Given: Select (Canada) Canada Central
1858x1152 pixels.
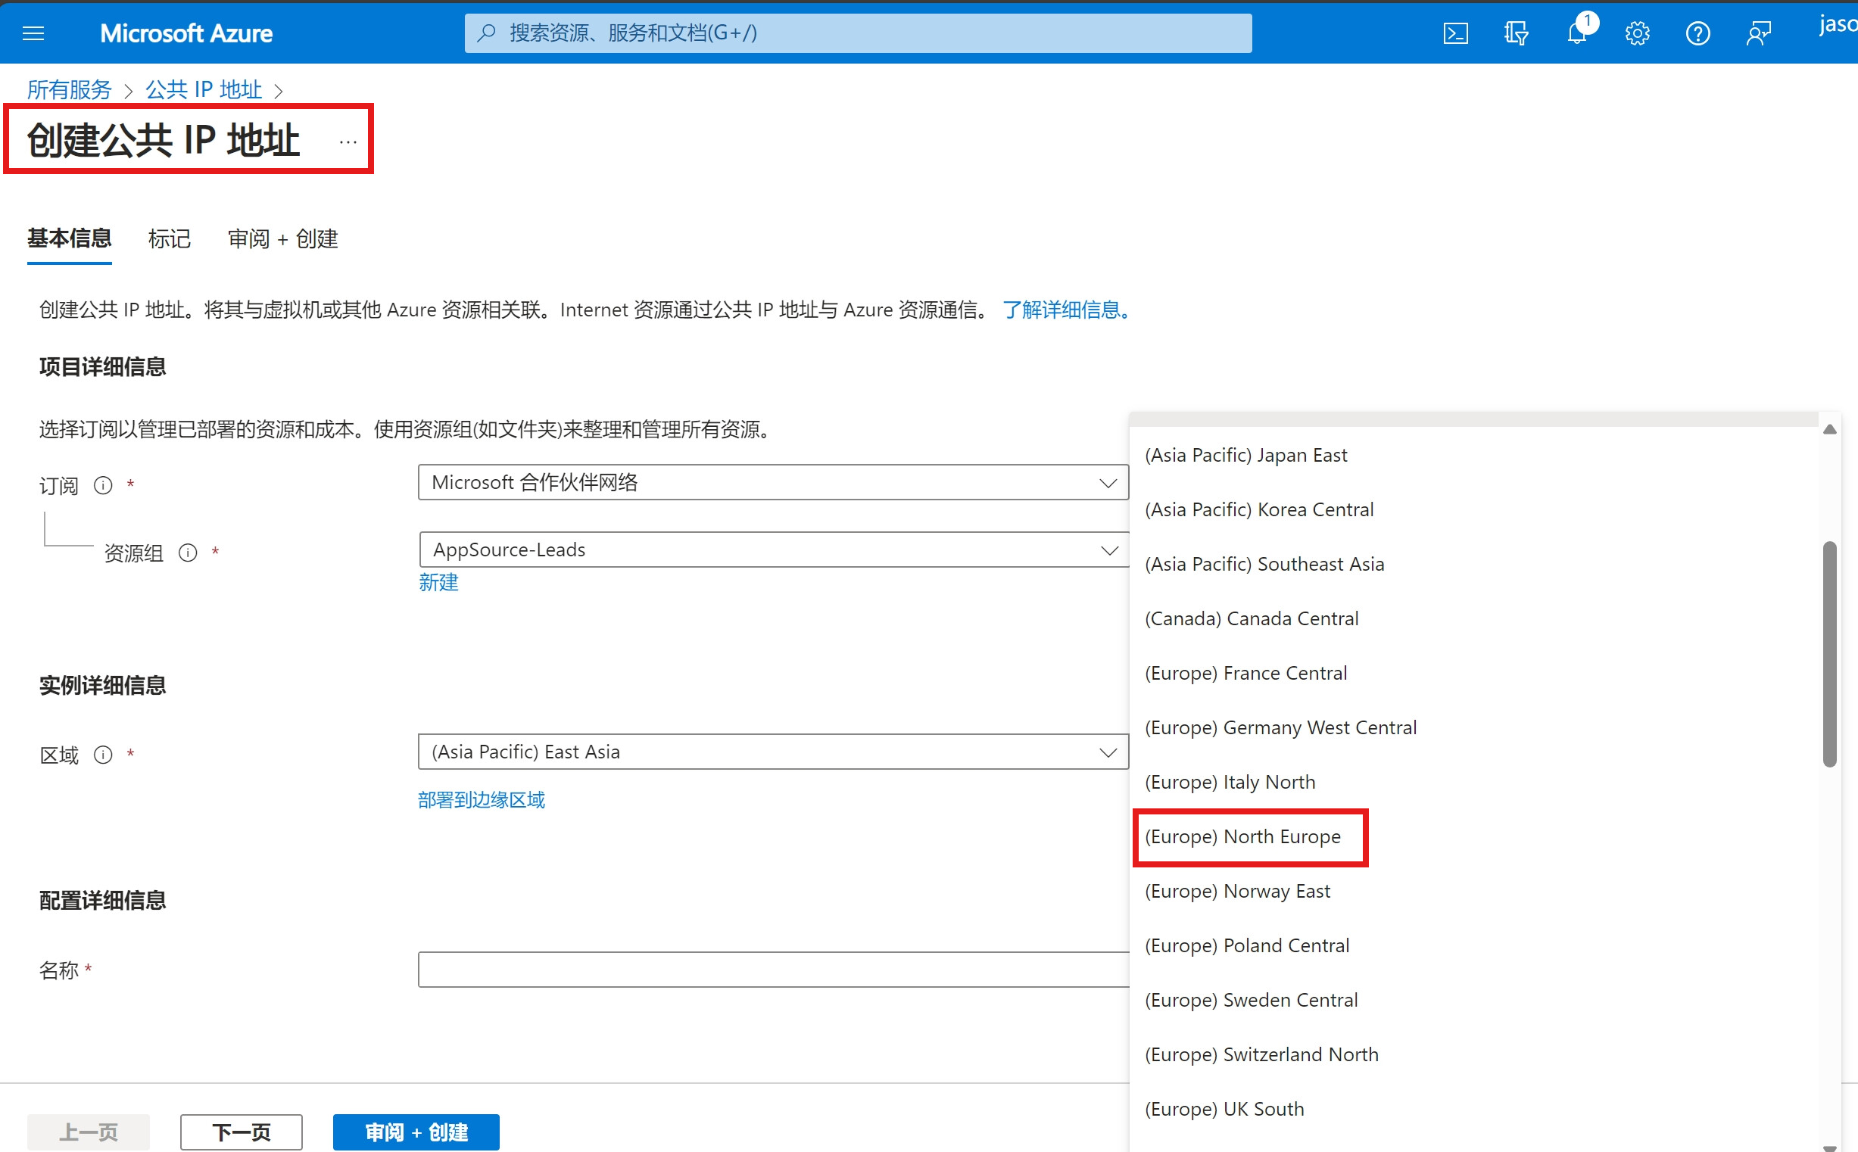Looking at the screenshot, I should (x=1473, y=618).
